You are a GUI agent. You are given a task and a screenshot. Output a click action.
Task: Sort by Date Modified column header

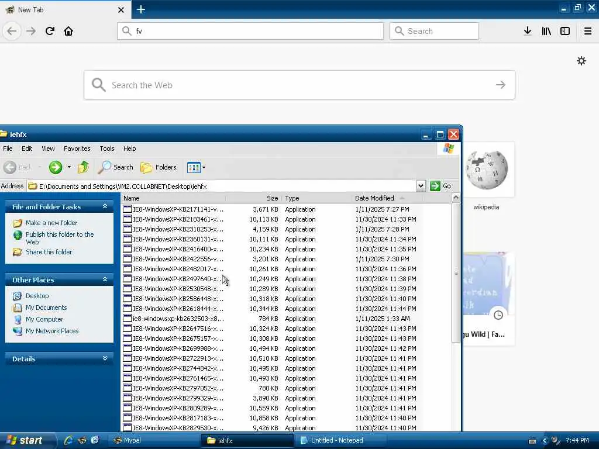(x=387, y=198)
